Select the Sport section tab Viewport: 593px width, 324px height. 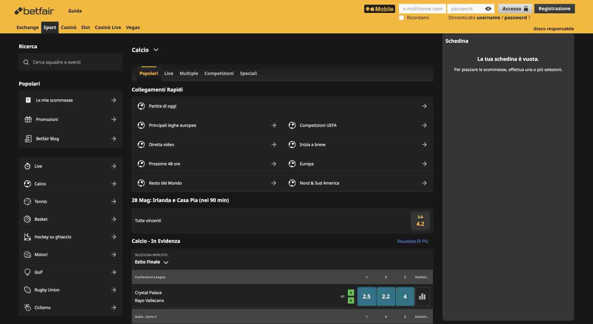pyautogui.click(x=50, y=28)
